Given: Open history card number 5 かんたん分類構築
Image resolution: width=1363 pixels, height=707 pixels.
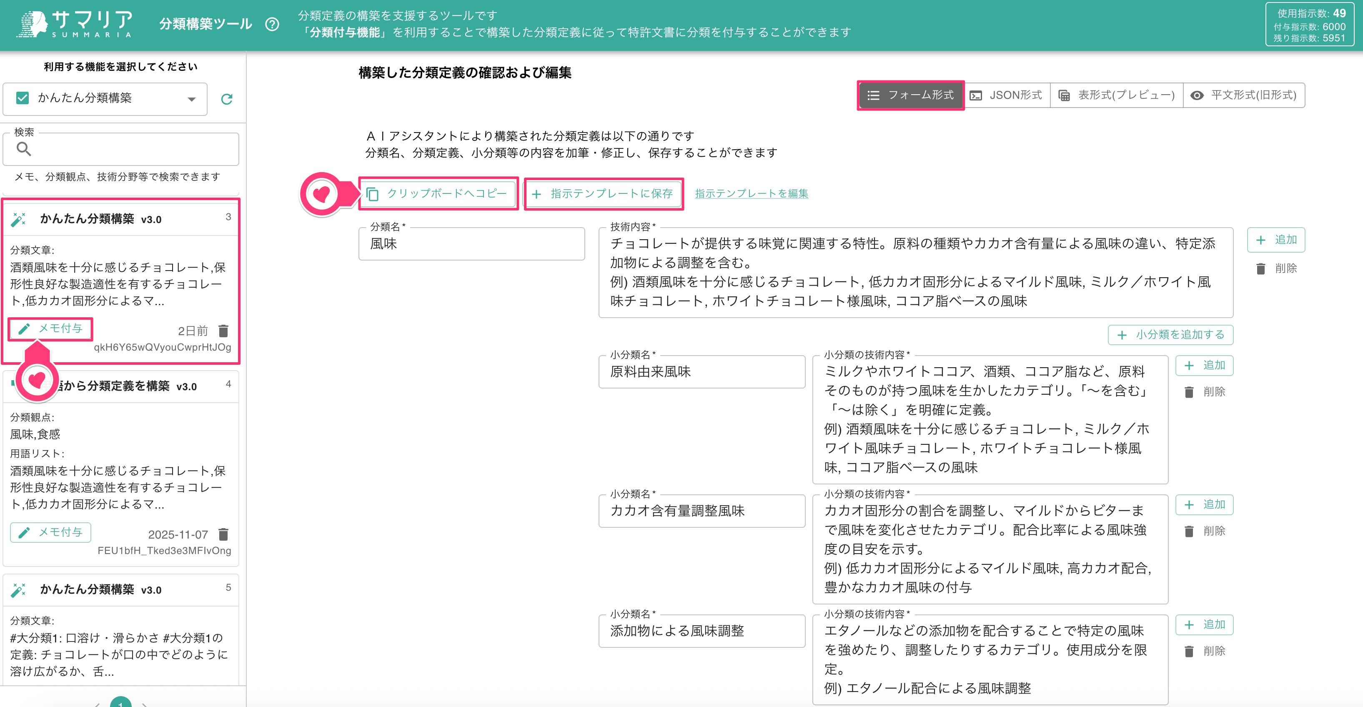Looking at the screenshot, I should tap(120, 630).
